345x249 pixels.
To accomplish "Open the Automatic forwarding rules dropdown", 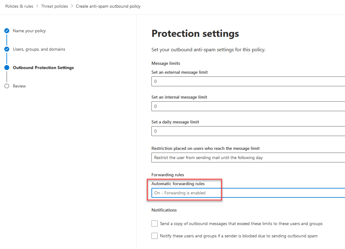I will coord(248,193).
